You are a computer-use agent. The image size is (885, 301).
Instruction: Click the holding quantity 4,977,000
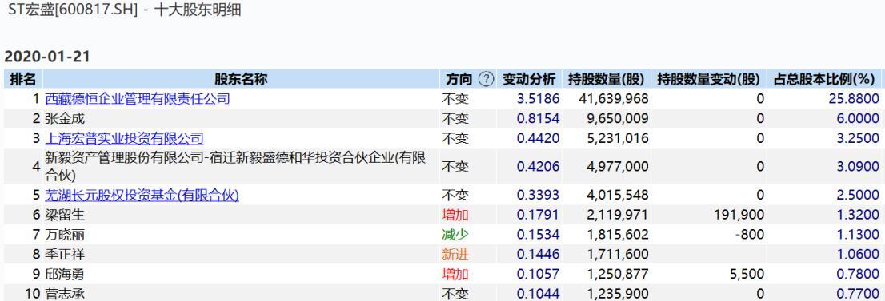click(618, 167)
